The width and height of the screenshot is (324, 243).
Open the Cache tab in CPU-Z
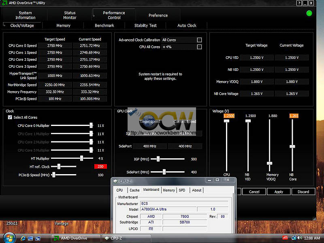coord(134,190)
